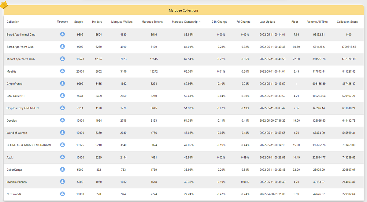This screenshot has height=202, width=367.
Task: Open OpenSea icon for Azuki
Action: 62,157
